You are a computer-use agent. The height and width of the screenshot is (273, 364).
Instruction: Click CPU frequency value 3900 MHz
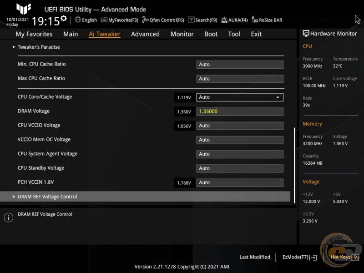pyautogui.click(x=312, y=66)
